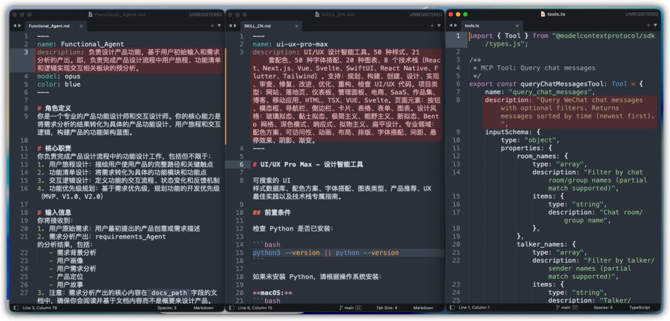670x321 pixels.
Task: Click the heading # 核心职责
Action: [x=54, y=148]
